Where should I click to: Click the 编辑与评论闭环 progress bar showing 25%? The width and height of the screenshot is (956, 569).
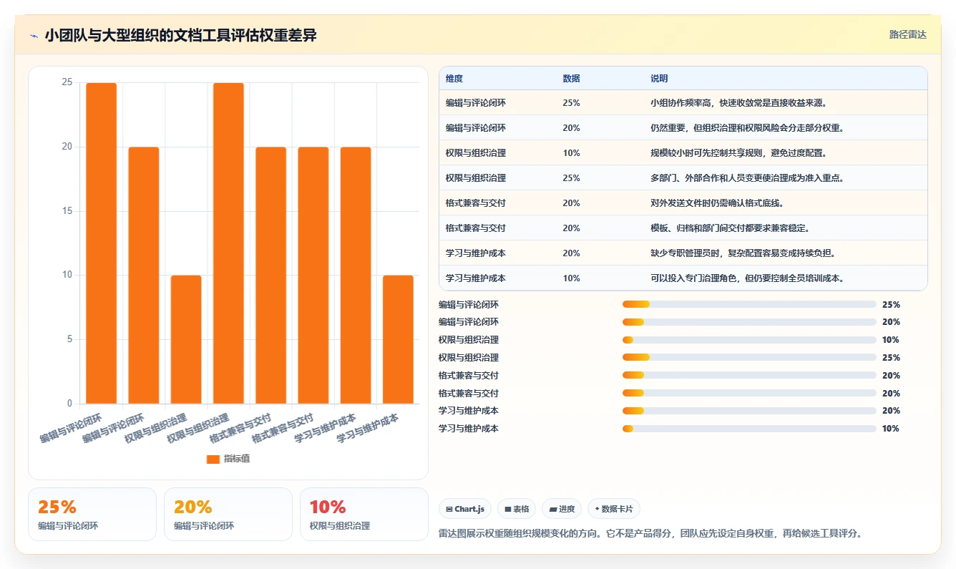tap(749, 304)
